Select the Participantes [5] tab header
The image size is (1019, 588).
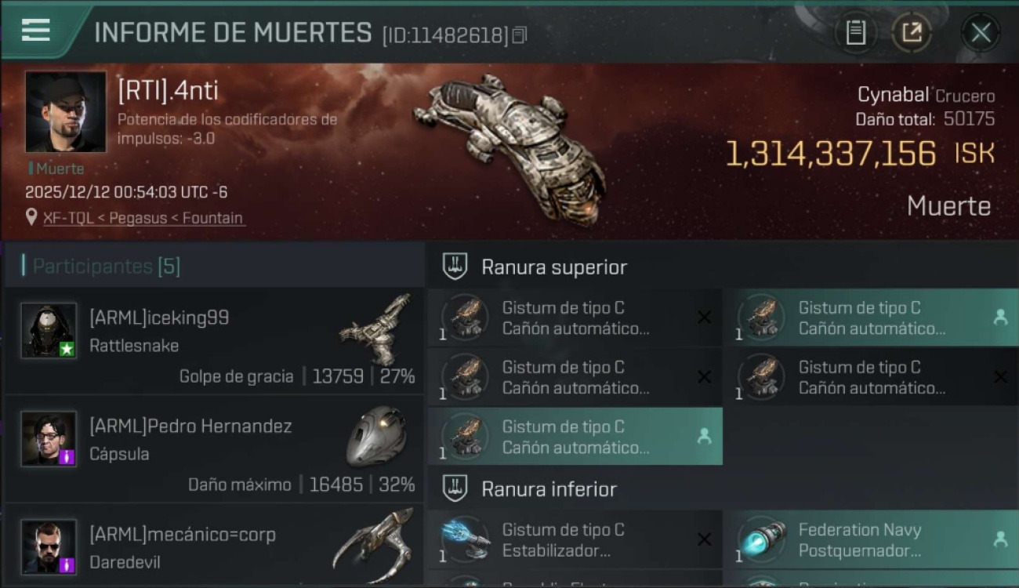tap(106, 267)
